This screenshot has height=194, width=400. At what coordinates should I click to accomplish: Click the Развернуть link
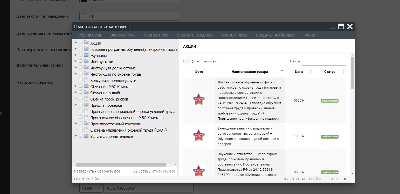(x=84, y=171)
